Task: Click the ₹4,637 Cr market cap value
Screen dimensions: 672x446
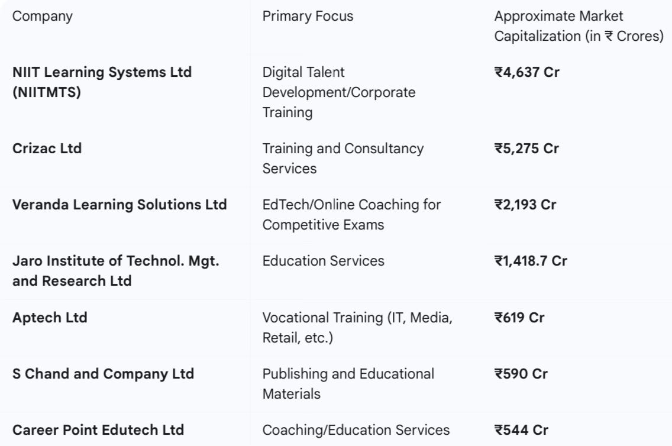Action: tap(526, 72)
